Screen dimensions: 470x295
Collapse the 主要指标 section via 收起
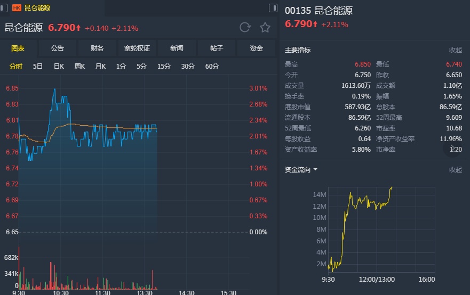[455, 50]
